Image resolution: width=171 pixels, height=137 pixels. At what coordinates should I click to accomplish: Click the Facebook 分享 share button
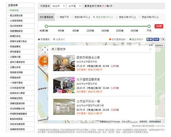[x=156, y=39]
